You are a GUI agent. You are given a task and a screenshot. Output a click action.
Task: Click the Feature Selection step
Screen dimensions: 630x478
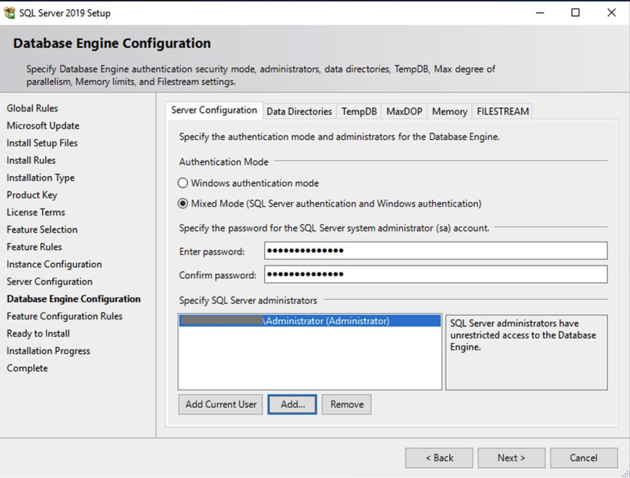tap(42, 229)
